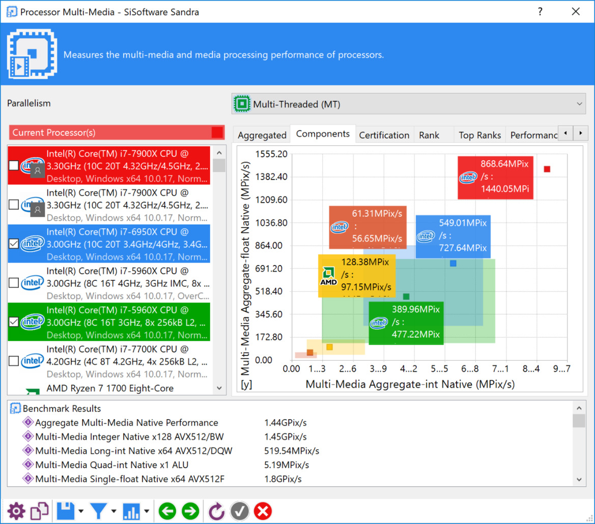Go back with the green left arrow

pyautogui.click(x=167, y=511)
